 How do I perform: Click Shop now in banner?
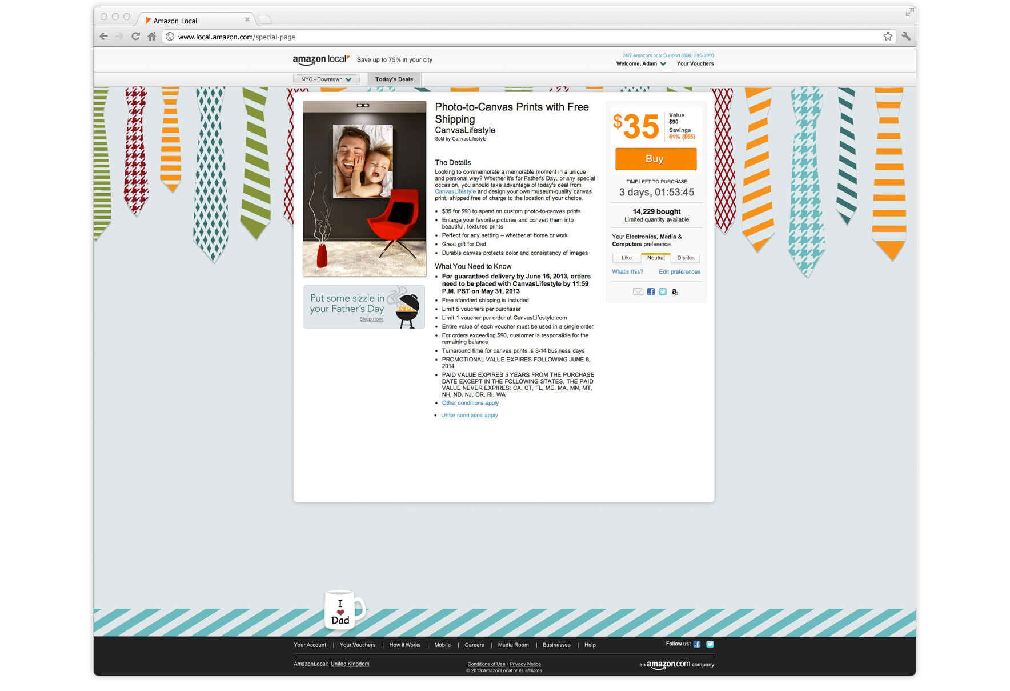point(371,319)
